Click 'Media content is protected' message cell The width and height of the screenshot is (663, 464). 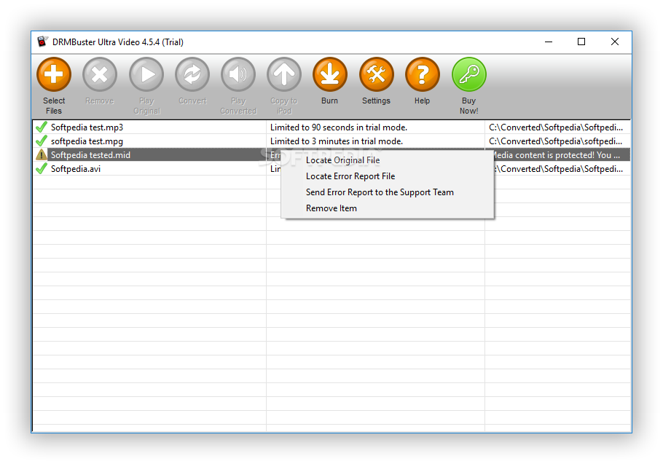click(x=557, y=155)
